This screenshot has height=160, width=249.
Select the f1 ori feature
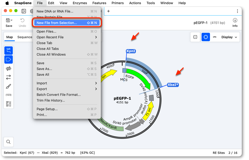tap(149, 111)
